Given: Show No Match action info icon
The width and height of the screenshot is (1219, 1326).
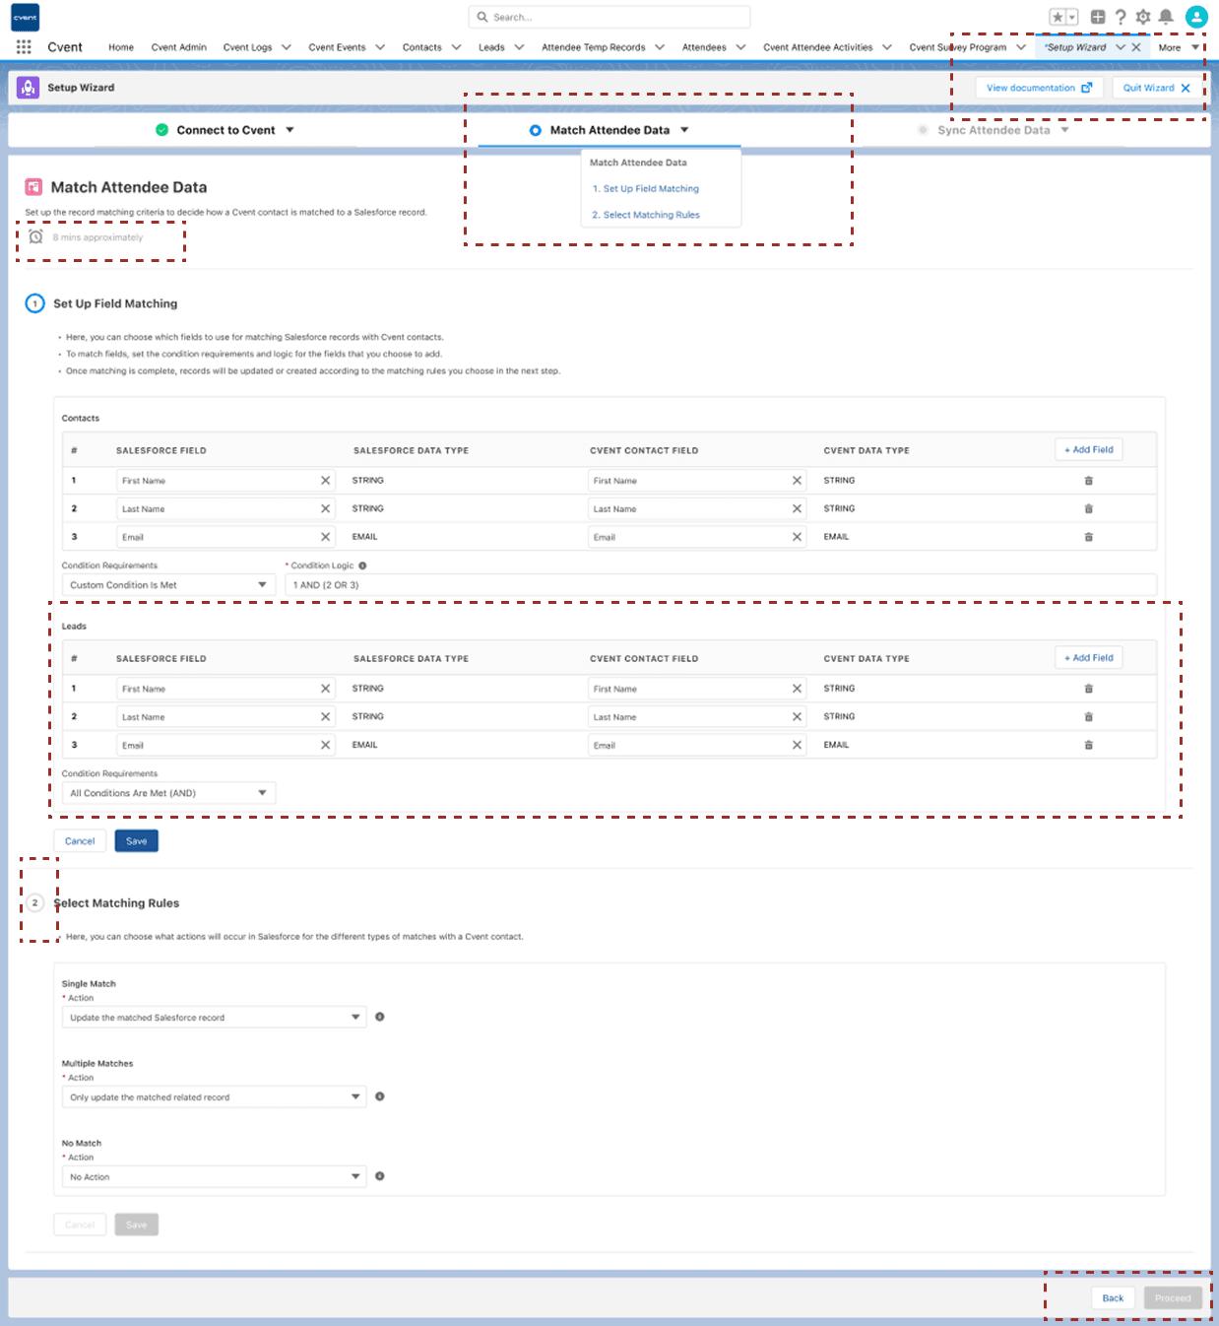Looking at the screenshot, I should pos(380,1176).
